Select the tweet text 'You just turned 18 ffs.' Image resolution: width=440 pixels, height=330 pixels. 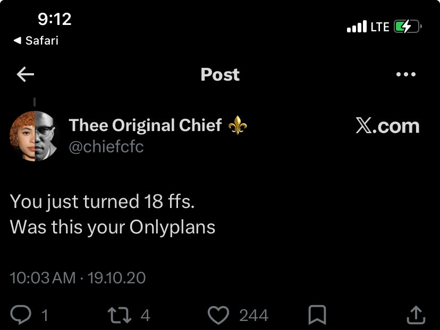(x=102, y=202)
